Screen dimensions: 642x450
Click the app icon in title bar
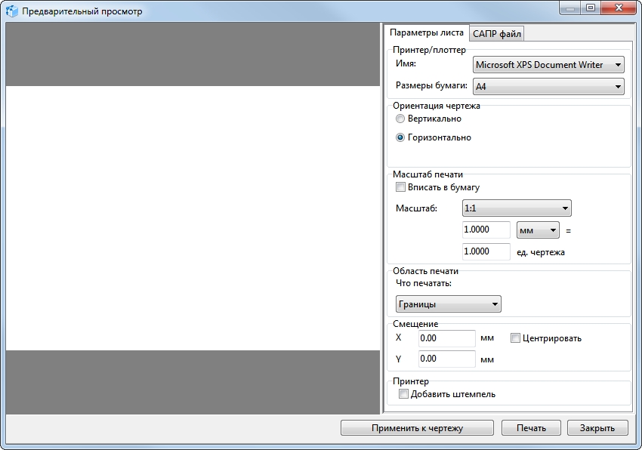click(12, 12)
